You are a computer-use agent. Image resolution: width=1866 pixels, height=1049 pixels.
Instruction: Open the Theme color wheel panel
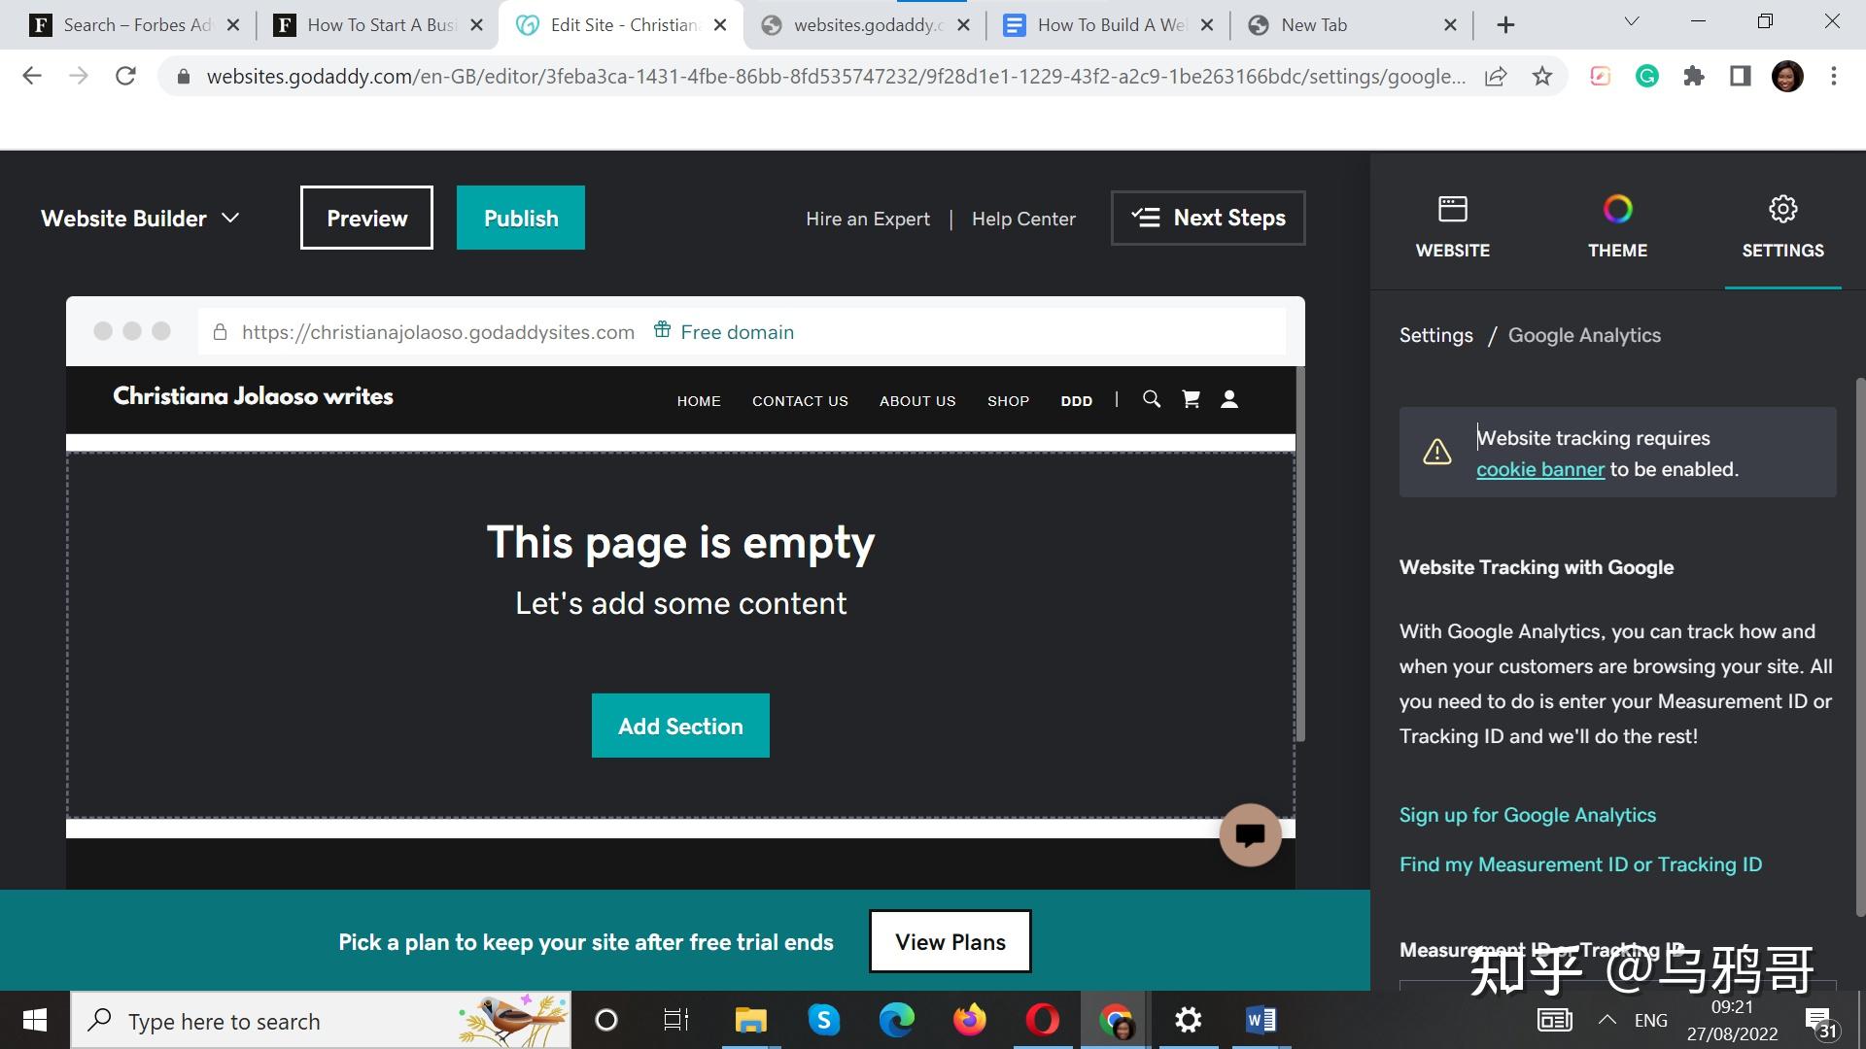click(1617, 225)
